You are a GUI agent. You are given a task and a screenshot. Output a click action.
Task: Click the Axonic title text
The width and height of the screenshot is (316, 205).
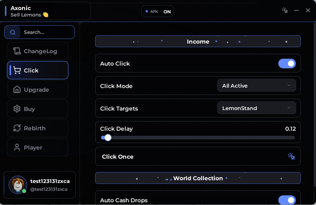tap(21, 8)
